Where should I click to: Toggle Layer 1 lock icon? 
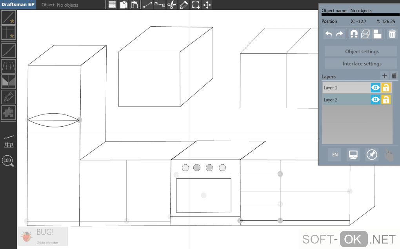point(386,87)
